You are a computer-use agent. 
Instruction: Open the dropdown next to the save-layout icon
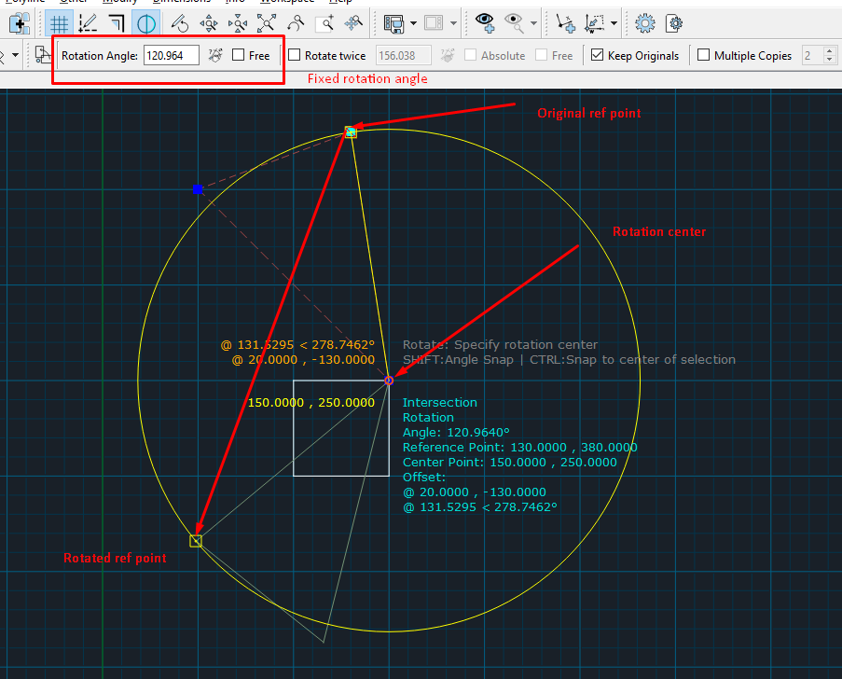pos(413,23)
